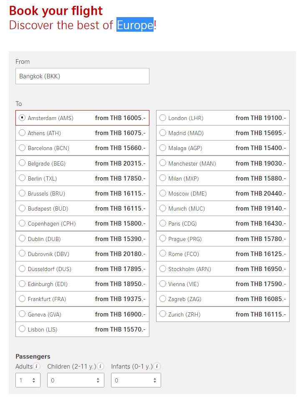Click the From field showing Bangkok (BKK)
Screen dimensions: 303x402
(82, 76)
